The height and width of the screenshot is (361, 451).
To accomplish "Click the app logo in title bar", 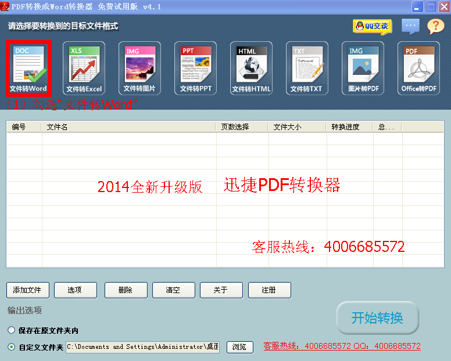I will point(5,6).
